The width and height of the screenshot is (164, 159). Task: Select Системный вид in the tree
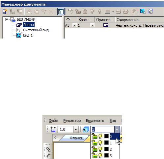36,30
